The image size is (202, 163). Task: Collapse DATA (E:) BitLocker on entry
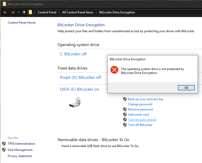click(x=79, y=89)
